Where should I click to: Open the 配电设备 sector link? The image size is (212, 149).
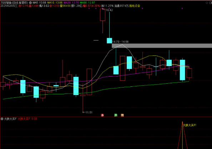(135, 6)
